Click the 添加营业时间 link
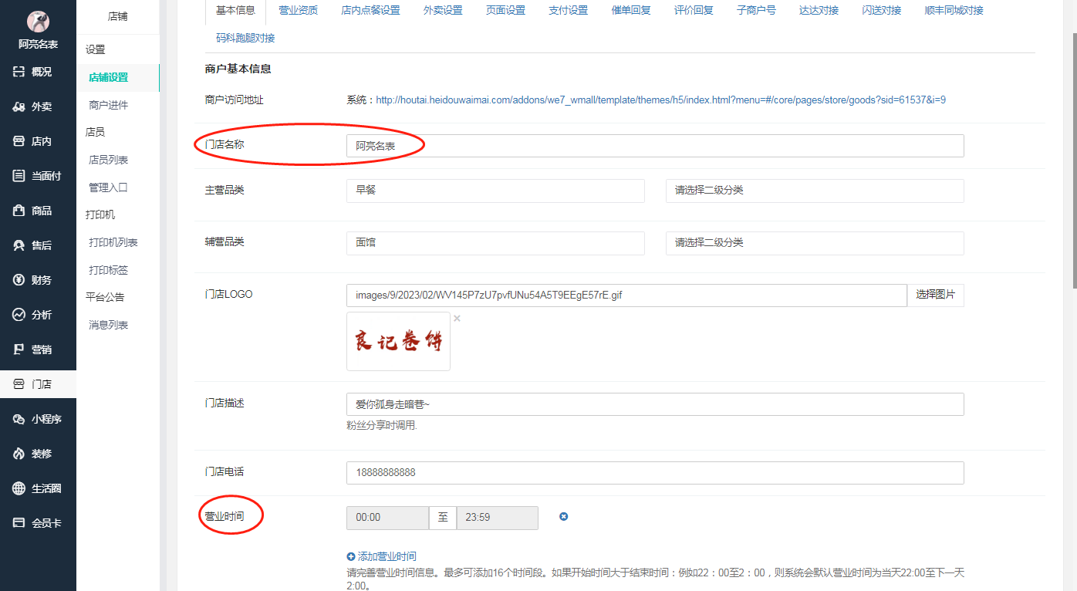Viewport: 1077px width, 591px height. (x=382, y=556)
